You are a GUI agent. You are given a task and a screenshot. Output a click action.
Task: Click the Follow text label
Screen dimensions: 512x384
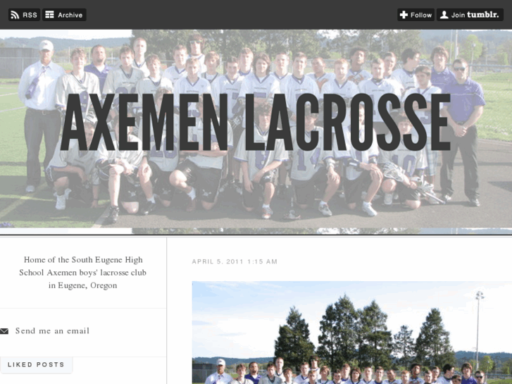[421, 15]
